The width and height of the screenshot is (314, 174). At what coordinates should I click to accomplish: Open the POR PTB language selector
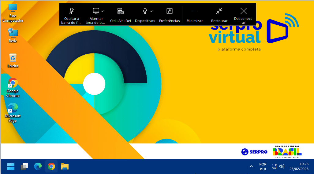coord(263,167)
